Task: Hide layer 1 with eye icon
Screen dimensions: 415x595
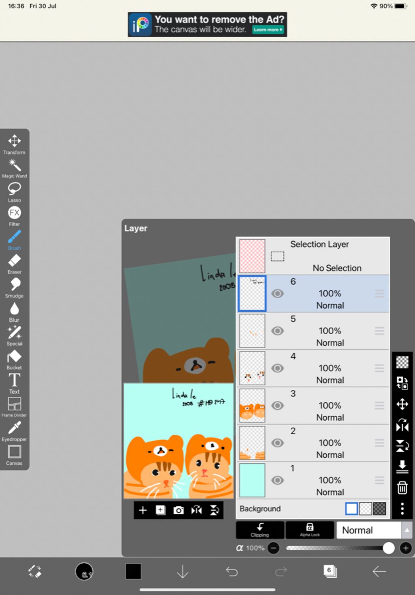Action: (277, 480)
